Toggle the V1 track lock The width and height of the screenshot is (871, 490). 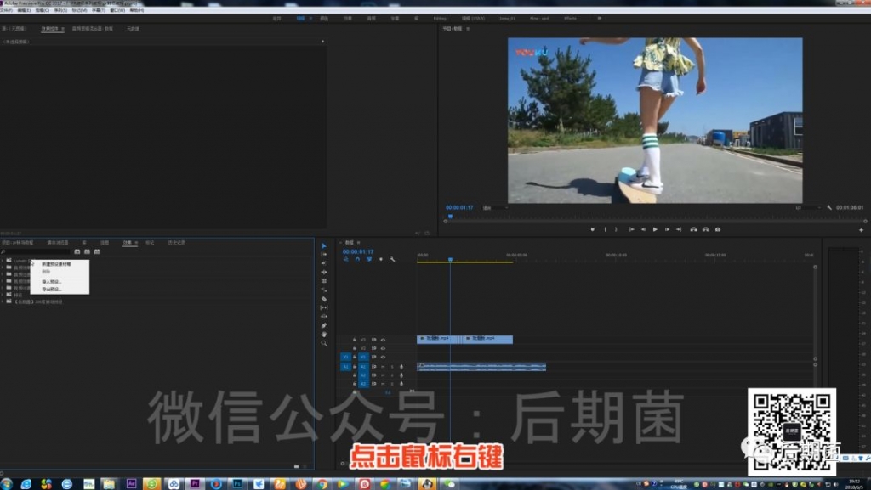coord(355,357)
